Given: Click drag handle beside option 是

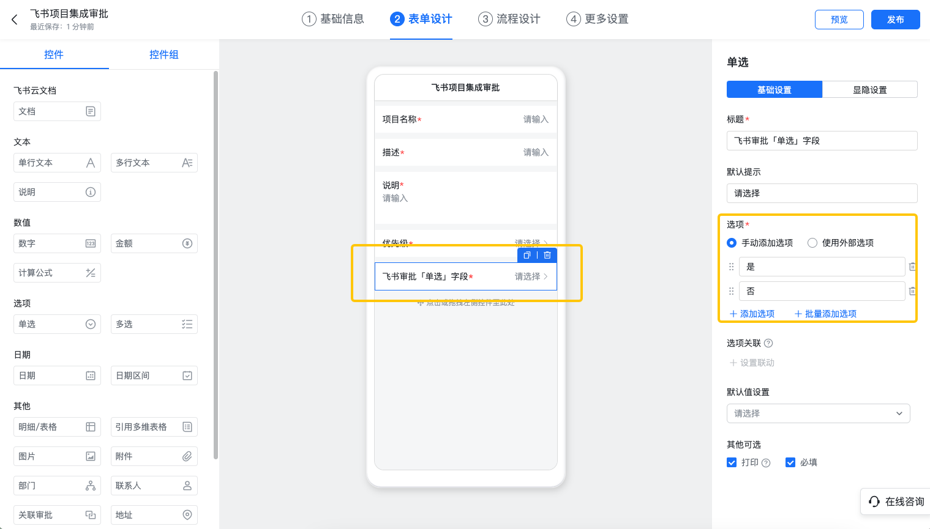Looking at the screenshot, I should click(x=731, y=267).
